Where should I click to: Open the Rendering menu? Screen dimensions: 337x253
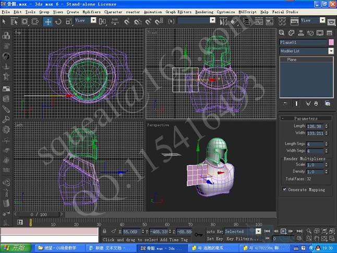pos(204,12)
